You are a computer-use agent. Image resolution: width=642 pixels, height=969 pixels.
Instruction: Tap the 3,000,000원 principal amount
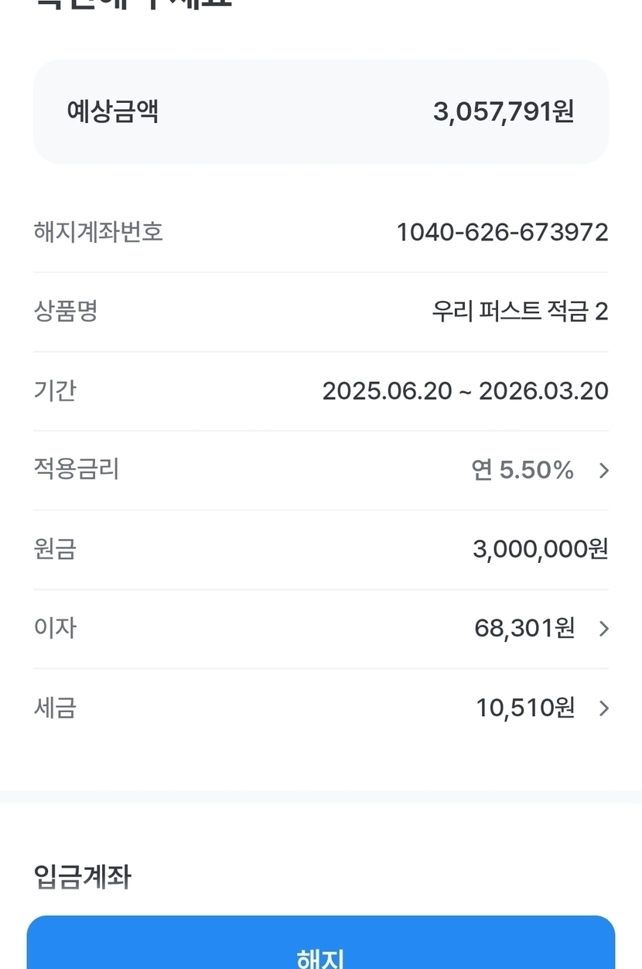(540, 549)
